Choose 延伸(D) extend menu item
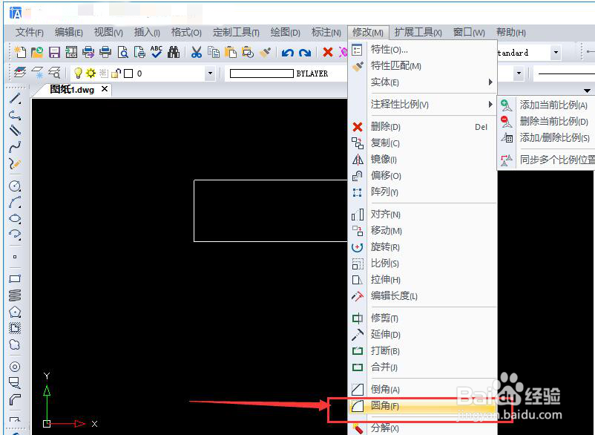The width and height of the screenshot is (595, 435). click(x=422, y=334)
